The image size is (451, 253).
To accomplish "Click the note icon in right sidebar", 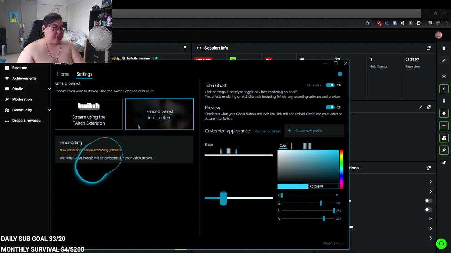I will (444, 101).
